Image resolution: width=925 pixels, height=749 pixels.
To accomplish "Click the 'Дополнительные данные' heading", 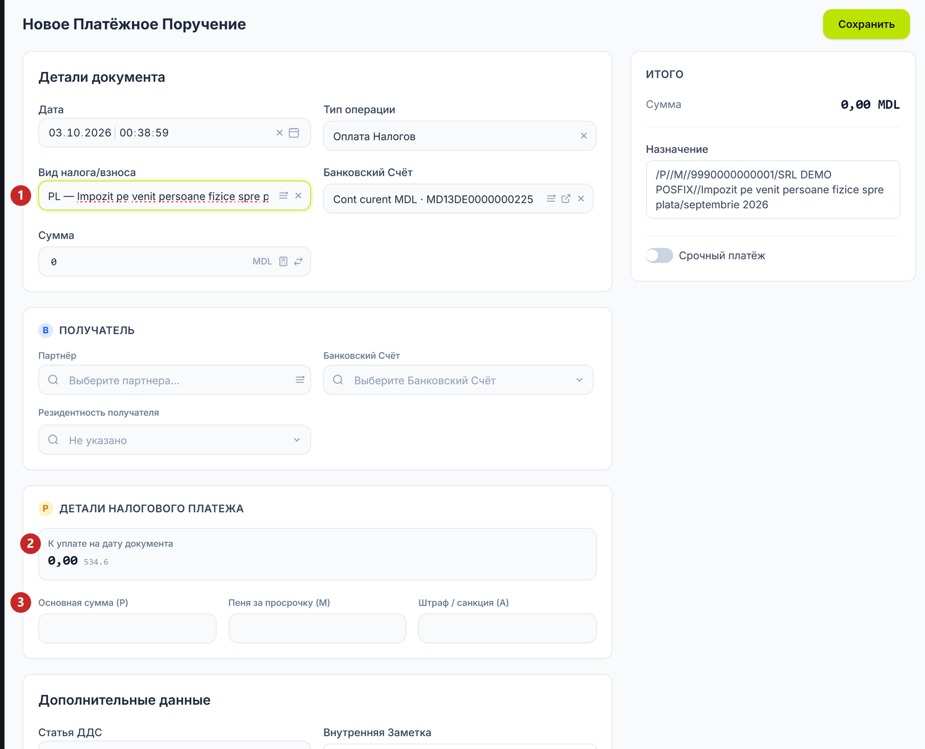I will click(125, 700).
